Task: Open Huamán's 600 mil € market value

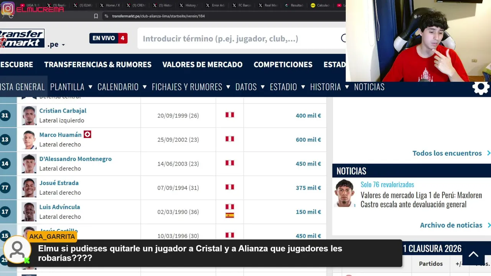Action: tap(308, 140)
